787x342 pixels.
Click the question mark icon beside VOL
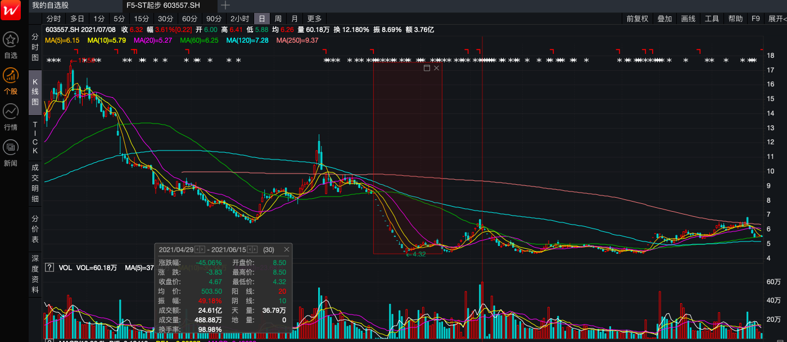click(49, 268)
